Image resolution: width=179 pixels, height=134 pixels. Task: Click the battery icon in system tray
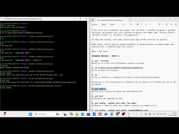[x=165, y=114]
